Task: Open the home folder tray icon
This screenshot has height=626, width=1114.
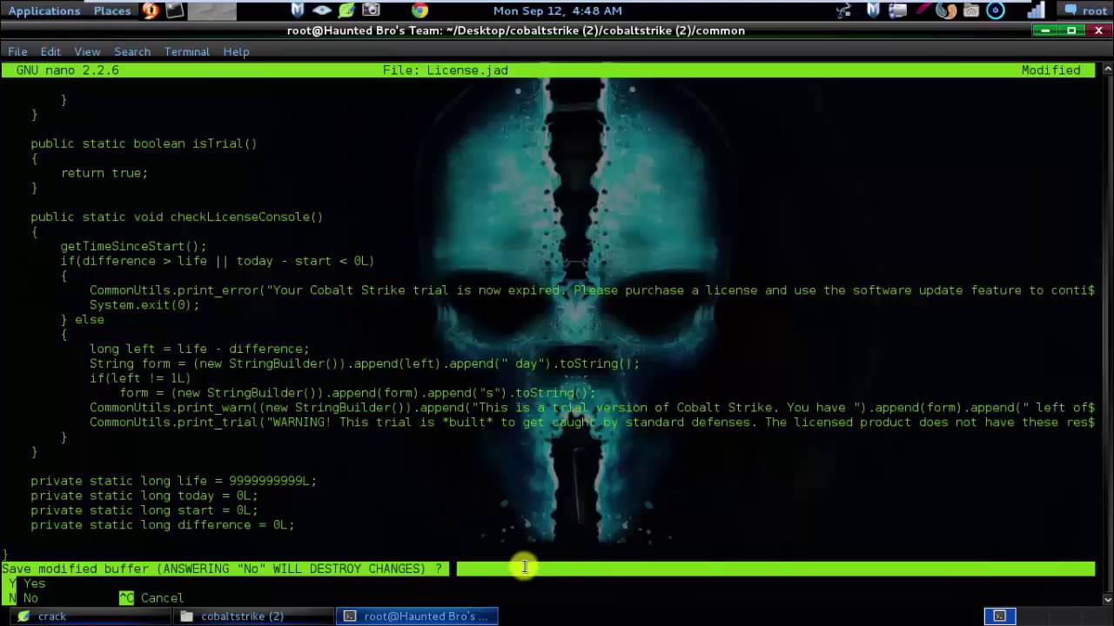Action: (971, 10)
